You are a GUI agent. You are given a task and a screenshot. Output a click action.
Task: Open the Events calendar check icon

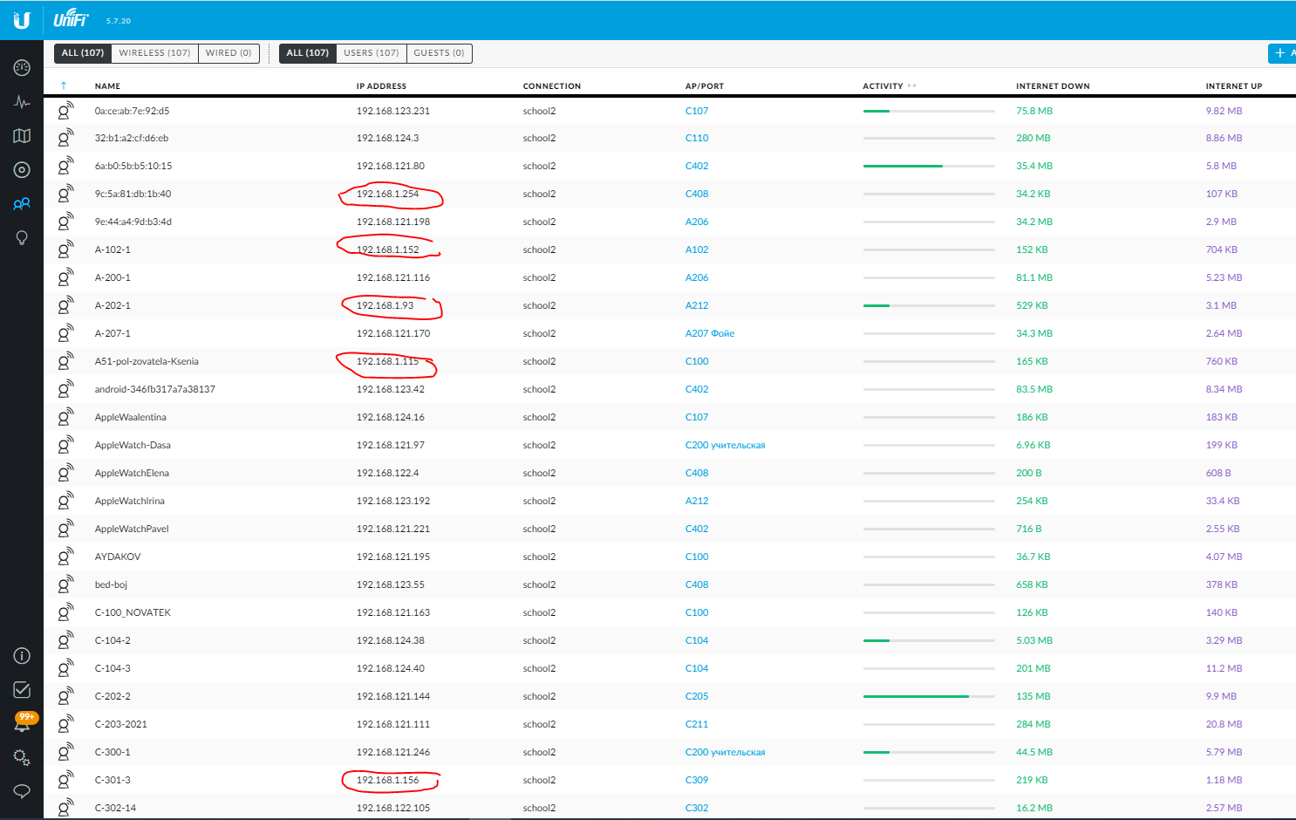click(x=22, y=690)
